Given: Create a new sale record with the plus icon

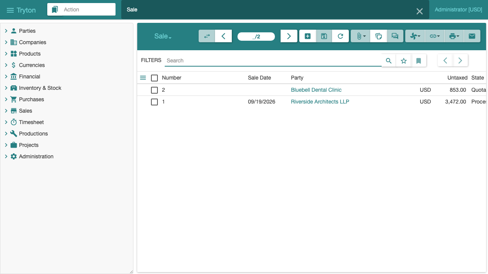Looking at the screenshot, I should click(308, 36).
